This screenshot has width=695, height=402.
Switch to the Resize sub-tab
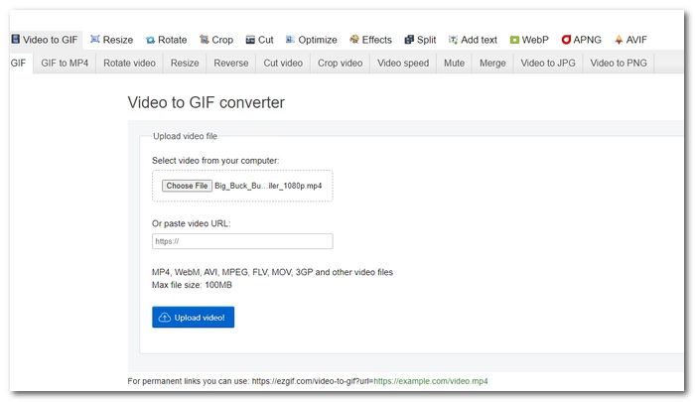coord(185,63)
